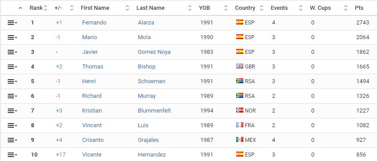Click the Spain flag beside Javier Gomez Noya
This screenshot has height=161, width=377.
click(240, 52)
